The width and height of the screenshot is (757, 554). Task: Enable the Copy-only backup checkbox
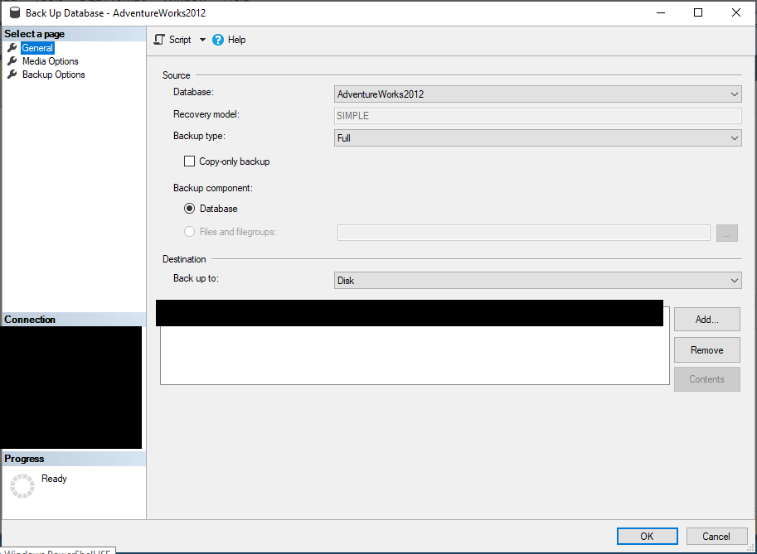click(189, 161)
